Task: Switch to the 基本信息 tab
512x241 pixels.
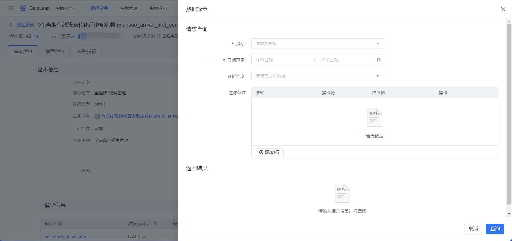Action: tap(23, 51)
